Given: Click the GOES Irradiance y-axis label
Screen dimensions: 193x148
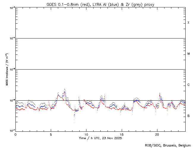Looking at the screenshot, I should pyautogui.click(x=7, y=69).
